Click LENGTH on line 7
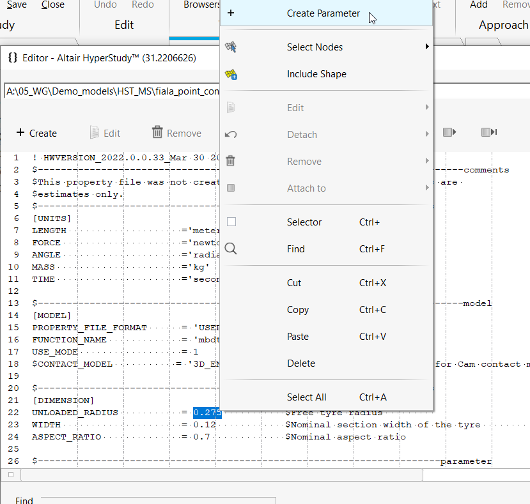 (49, 231)
